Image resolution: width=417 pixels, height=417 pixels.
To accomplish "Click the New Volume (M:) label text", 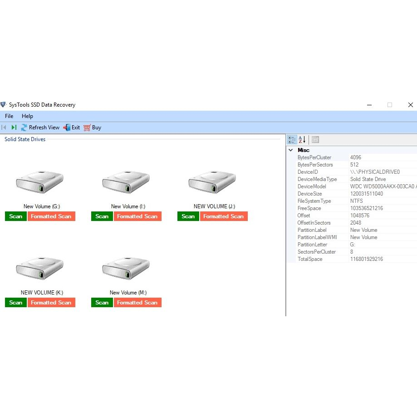I will (x=128, y=293).
